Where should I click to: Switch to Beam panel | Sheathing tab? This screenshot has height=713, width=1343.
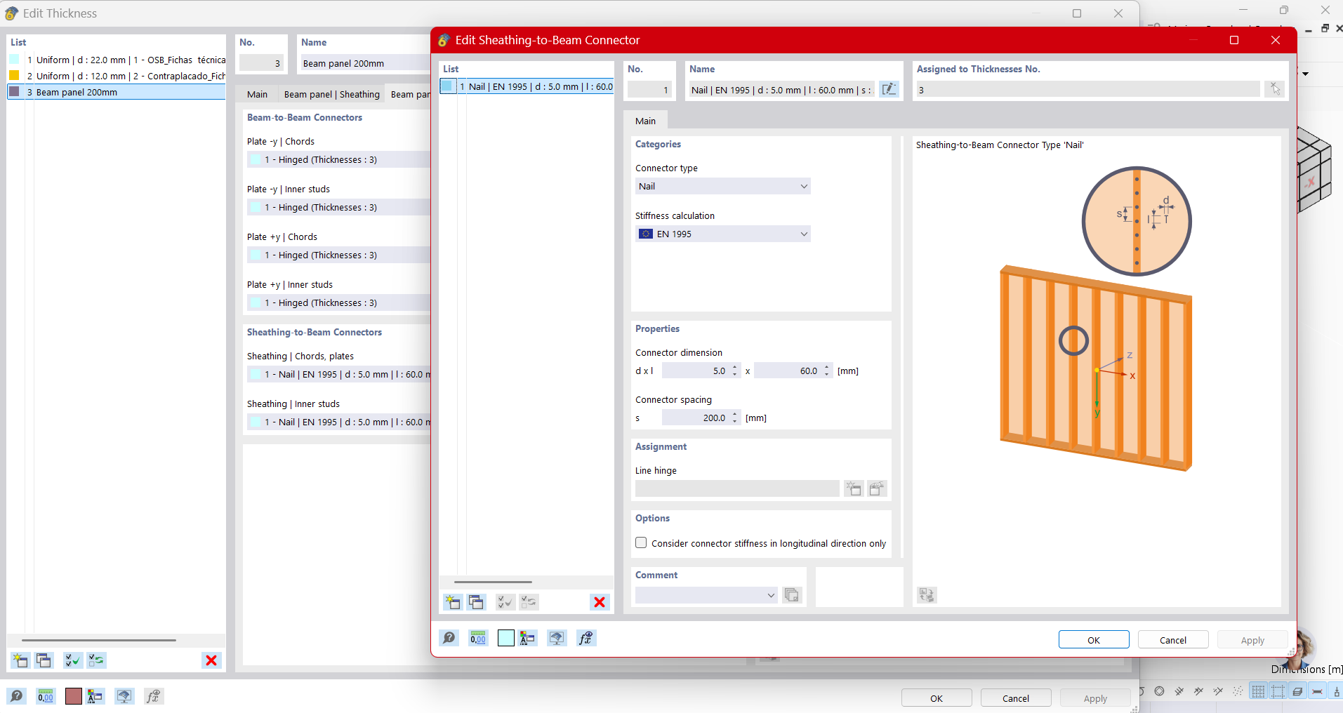click(331, 94)
